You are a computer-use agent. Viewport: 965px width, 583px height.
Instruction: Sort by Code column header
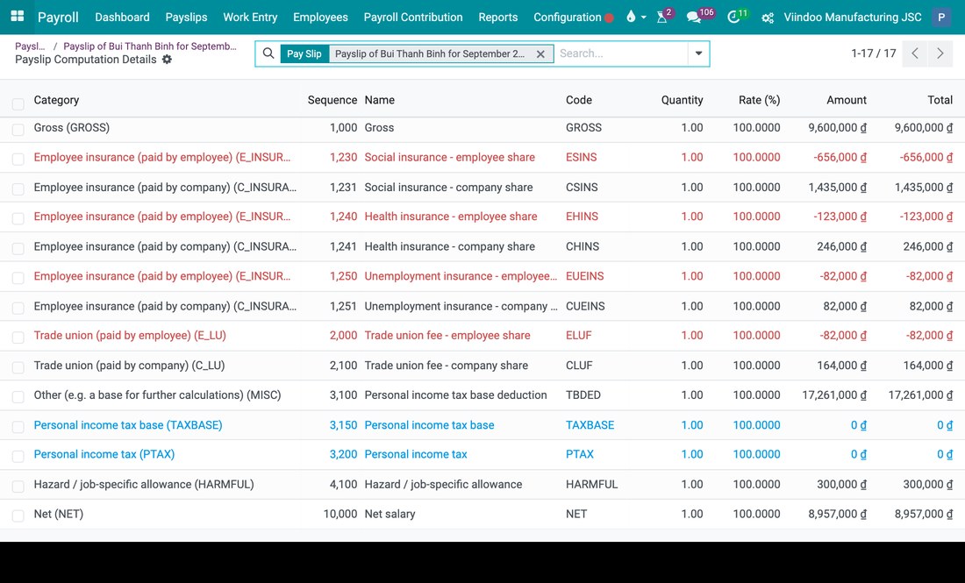[x=579, y=100]
